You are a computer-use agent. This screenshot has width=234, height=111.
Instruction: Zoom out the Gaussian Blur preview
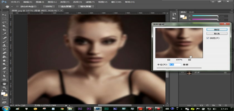(x=169, y=60)
